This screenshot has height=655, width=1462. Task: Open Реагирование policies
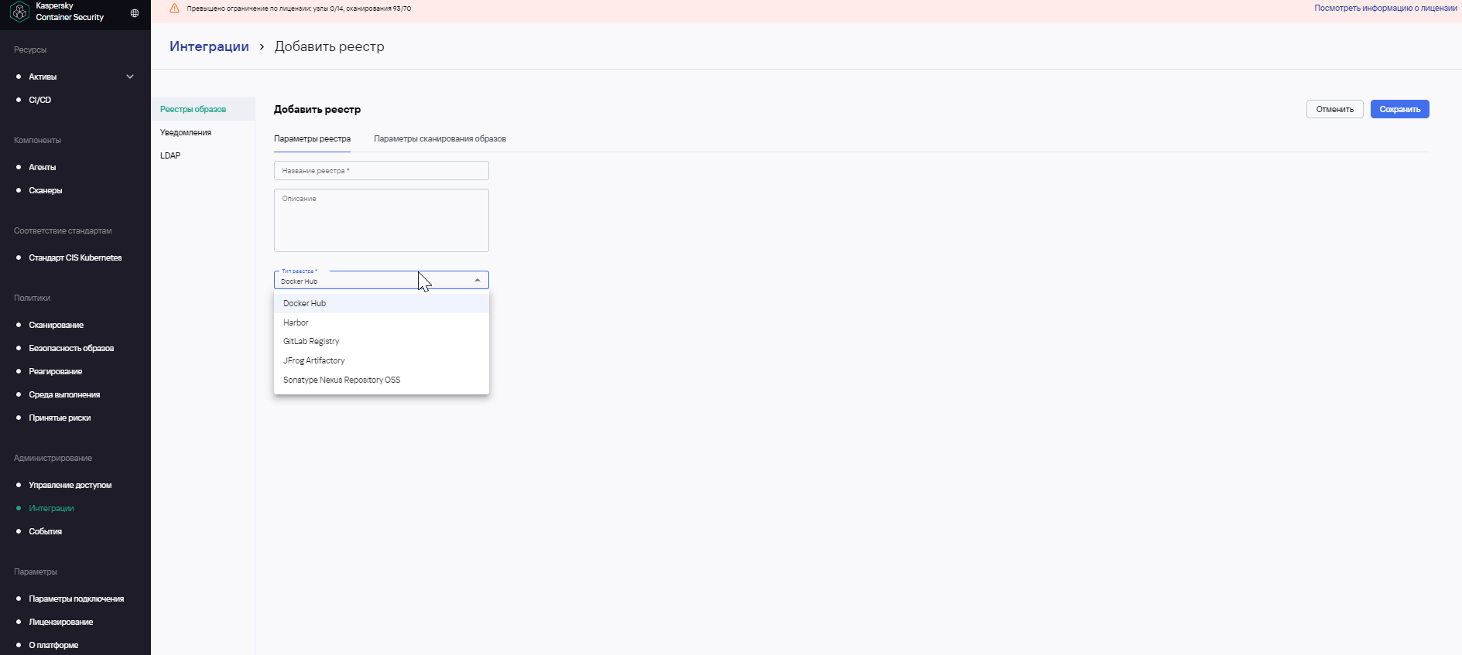point(56,371)
